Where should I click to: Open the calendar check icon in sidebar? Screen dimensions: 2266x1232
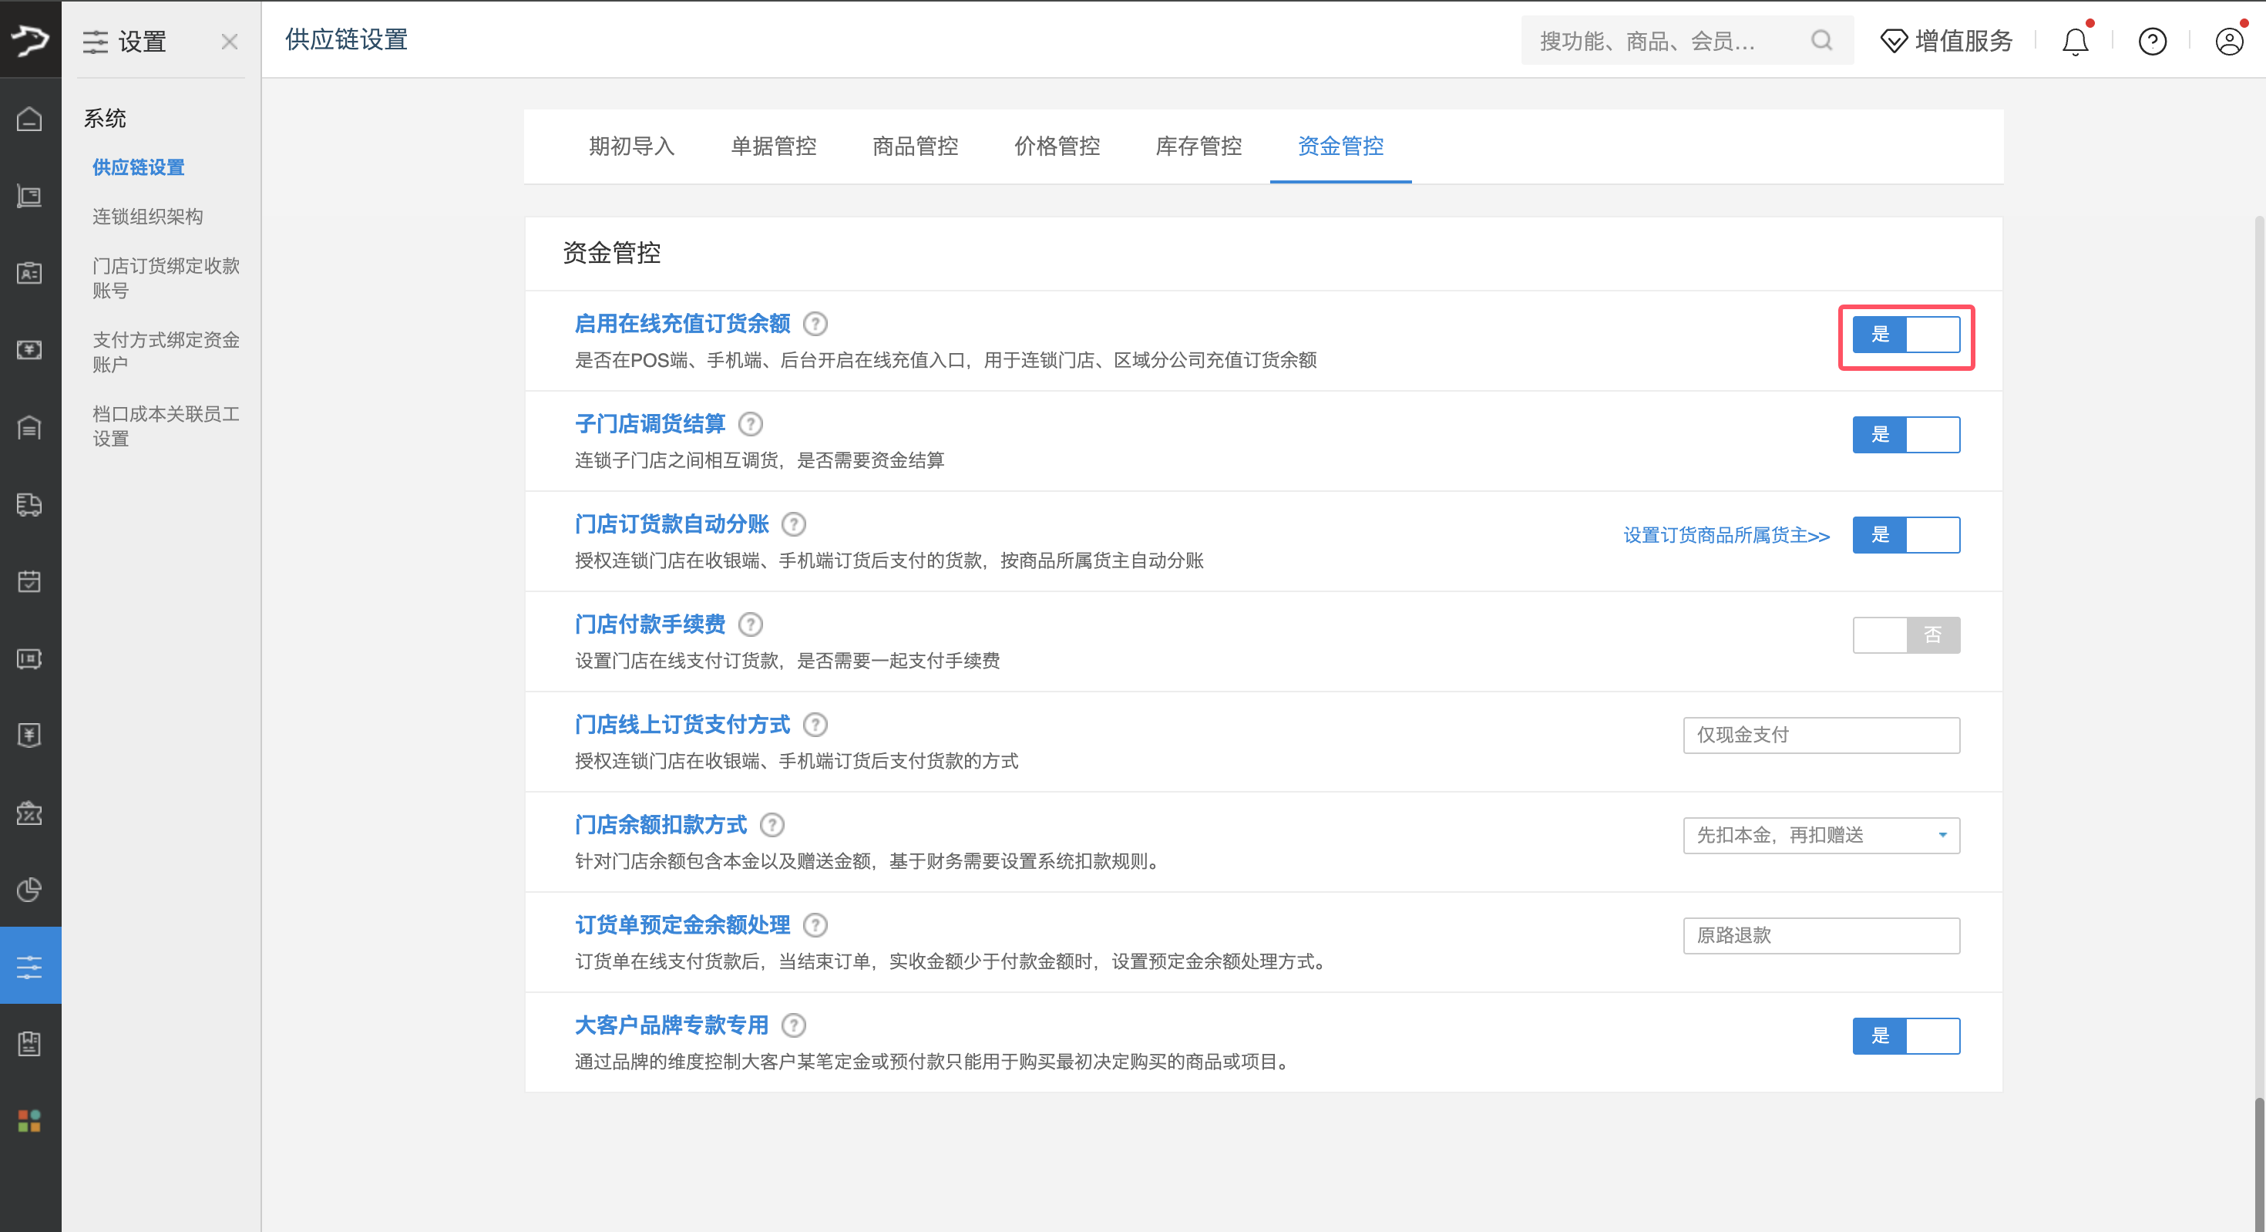pos(30,581)
